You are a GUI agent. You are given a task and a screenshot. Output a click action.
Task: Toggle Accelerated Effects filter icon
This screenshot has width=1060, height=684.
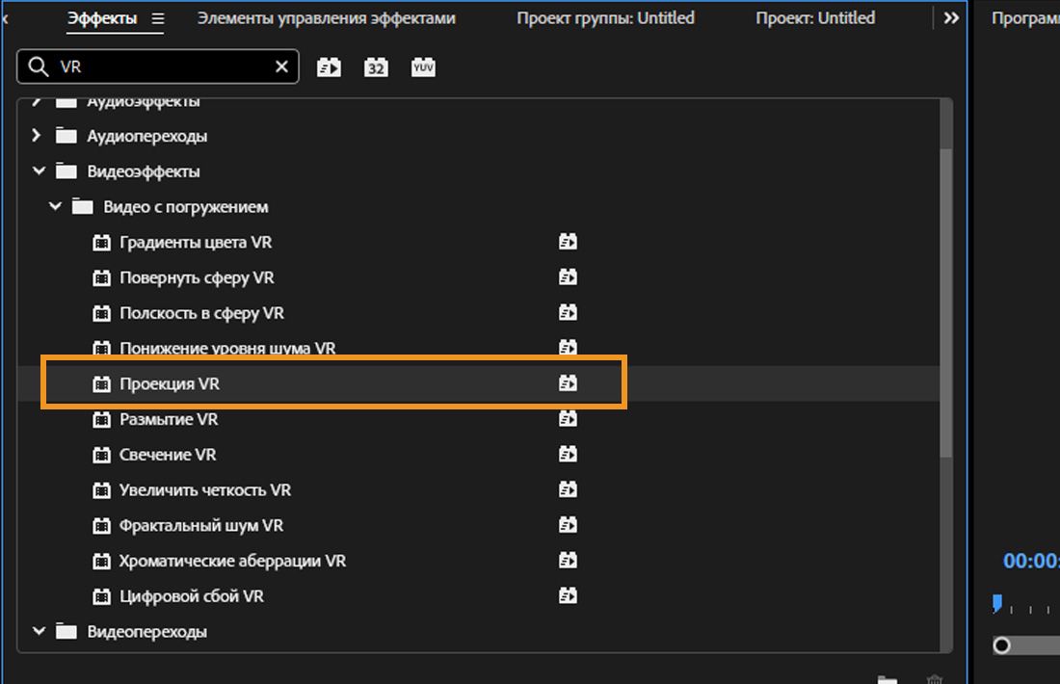[x=330, y=66]
